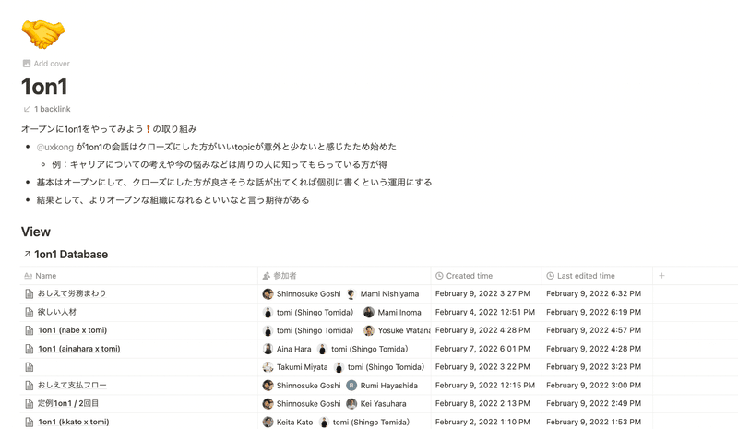Click Aina Hara participant tag
Viewport: 738px width, 429px height.
point(287,349)
